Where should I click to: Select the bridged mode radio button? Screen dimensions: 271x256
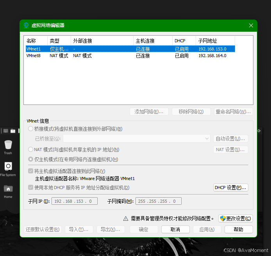(30, 129)
